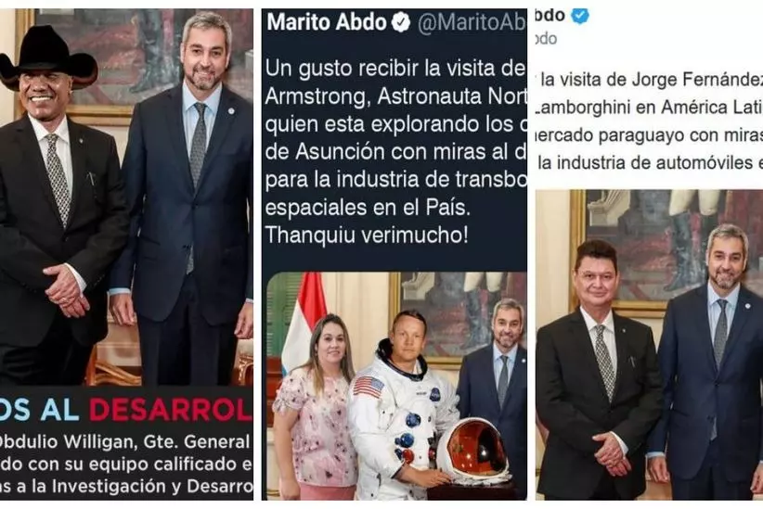Viewport: 763px width, 509px height.
Task: Click the black cowboy hat
Action: 47,58
